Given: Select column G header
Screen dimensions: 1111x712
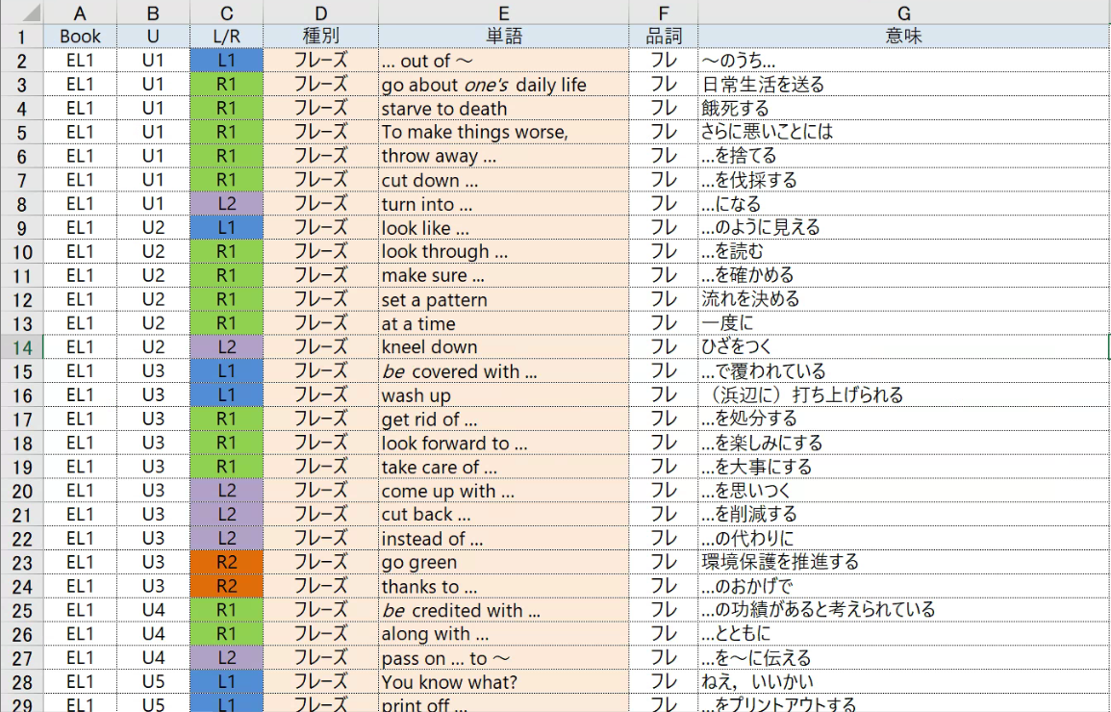Looking at the screenshot, I should 903,13.
